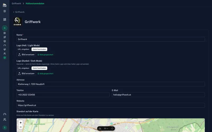Click Bild gespeichert status under dark logo
Screen dimensions: 212x132
pyautogui.click(x=45, y=74)
